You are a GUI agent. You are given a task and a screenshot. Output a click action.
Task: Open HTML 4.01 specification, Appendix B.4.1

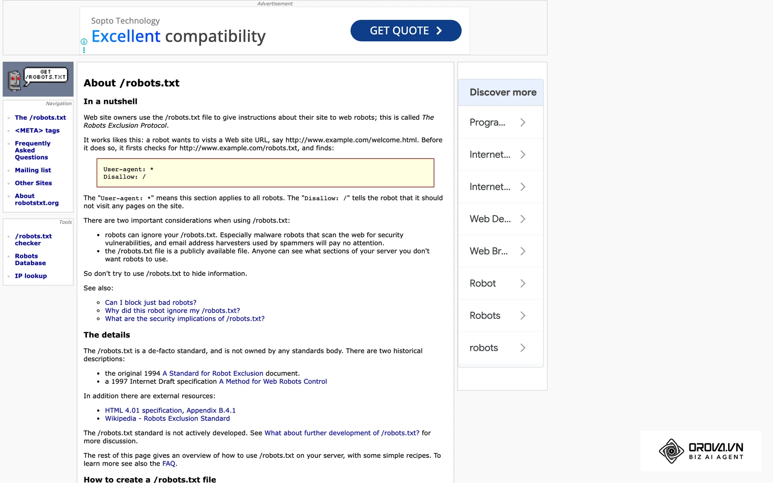click(171, 411)
